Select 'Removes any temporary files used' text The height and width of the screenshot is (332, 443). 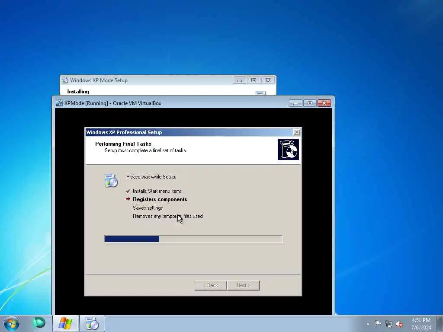tap(167, 216)
